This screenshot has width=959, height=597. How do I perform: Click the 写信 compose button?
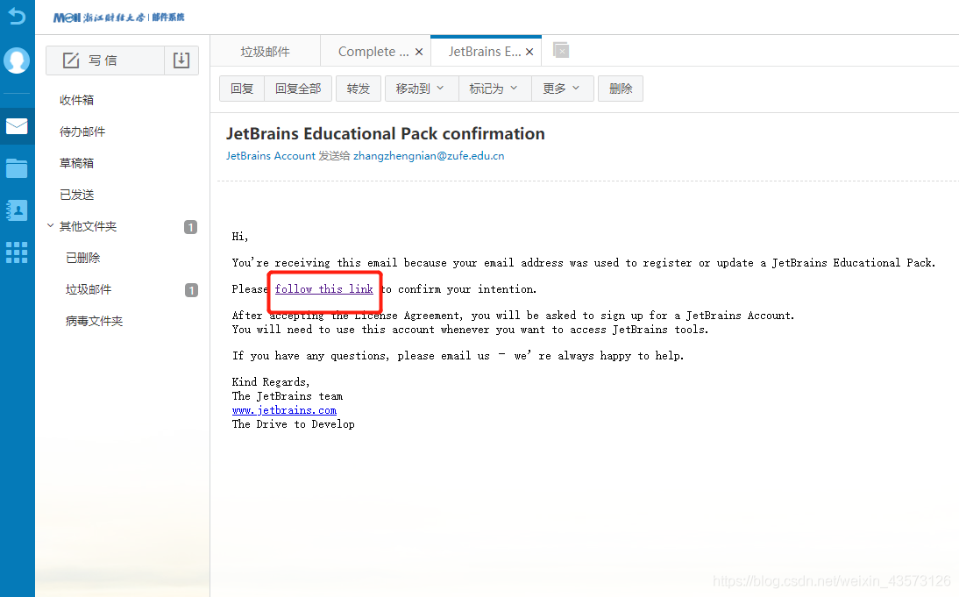pos(104,60)
